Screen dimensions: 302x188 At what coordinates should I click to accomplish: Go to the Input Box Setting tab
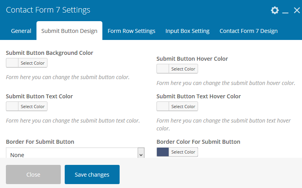point(187,31)
